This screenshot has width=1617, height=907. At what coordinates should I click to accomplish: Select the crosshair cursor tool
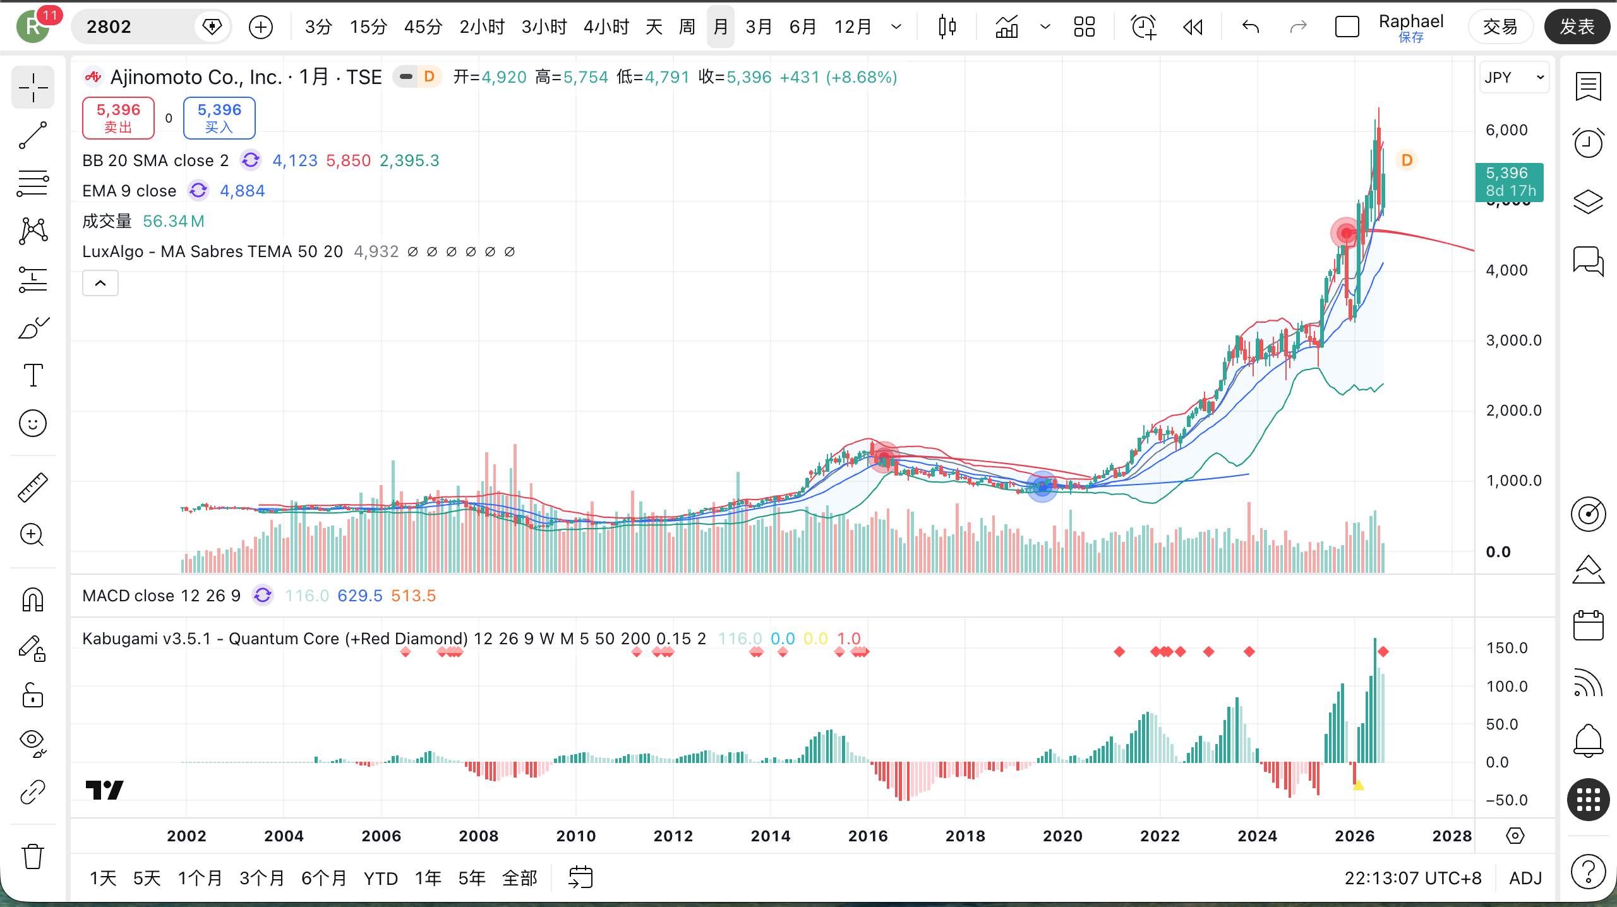[33, 87]
